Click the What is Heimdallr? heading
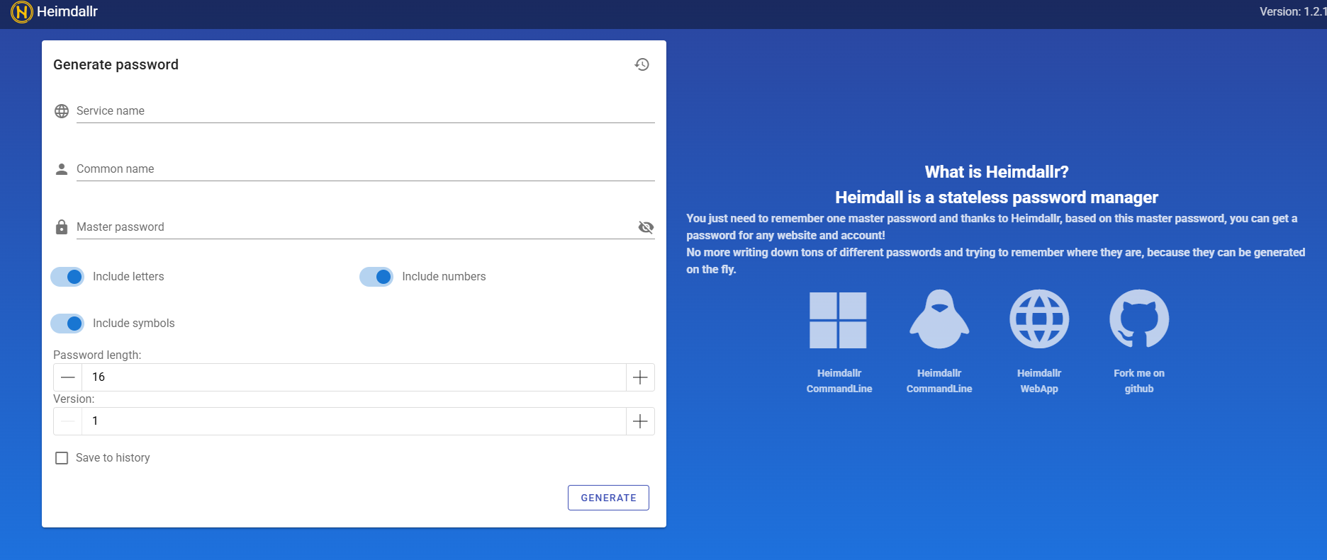The width and height of the screenshot is (1327, 560). (x=997, y=172)
